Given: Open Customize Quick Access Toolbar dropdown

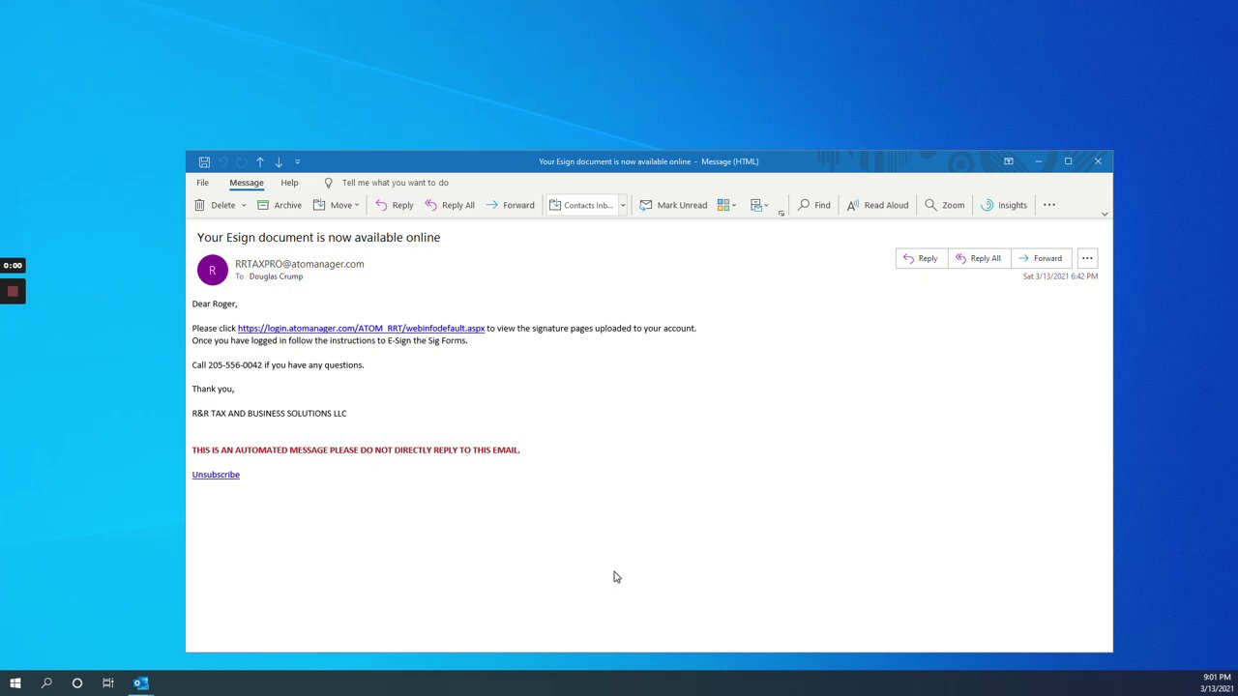Looking at the screenshot, I should point(297,161).
